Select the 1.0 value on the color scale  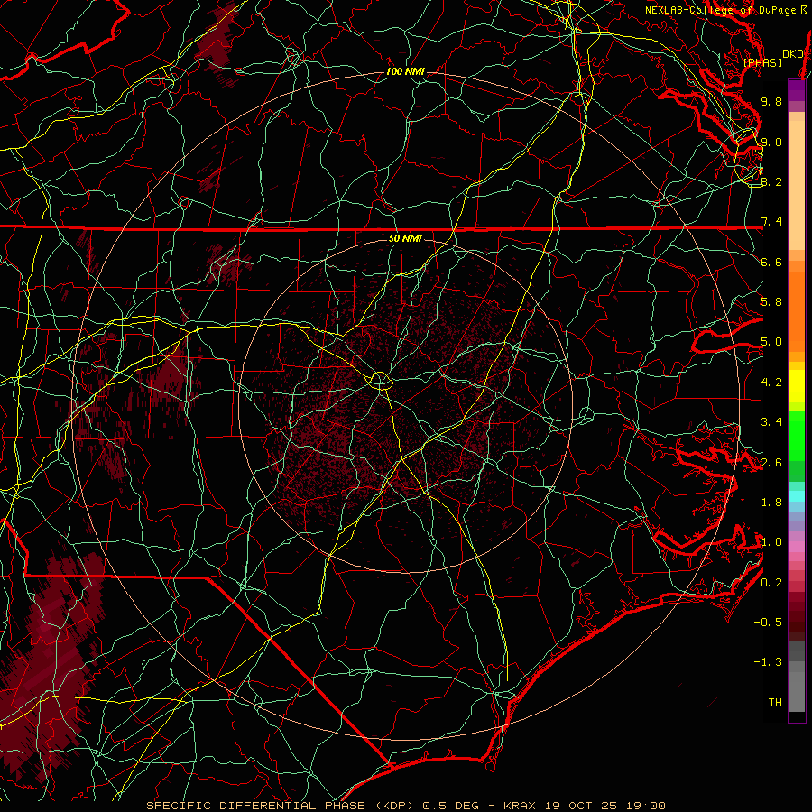(771, 542)
